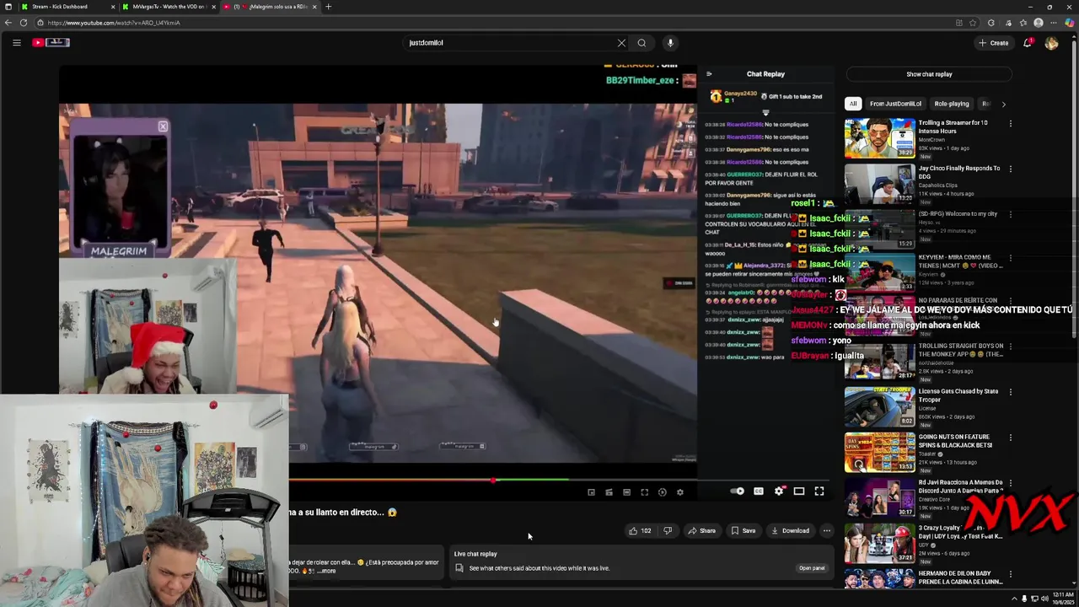Open the YouTube player settings gear

pos(779,491)
